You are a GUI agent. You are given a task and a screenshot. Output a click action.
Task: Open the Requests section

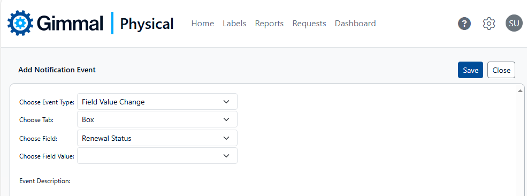309,24
